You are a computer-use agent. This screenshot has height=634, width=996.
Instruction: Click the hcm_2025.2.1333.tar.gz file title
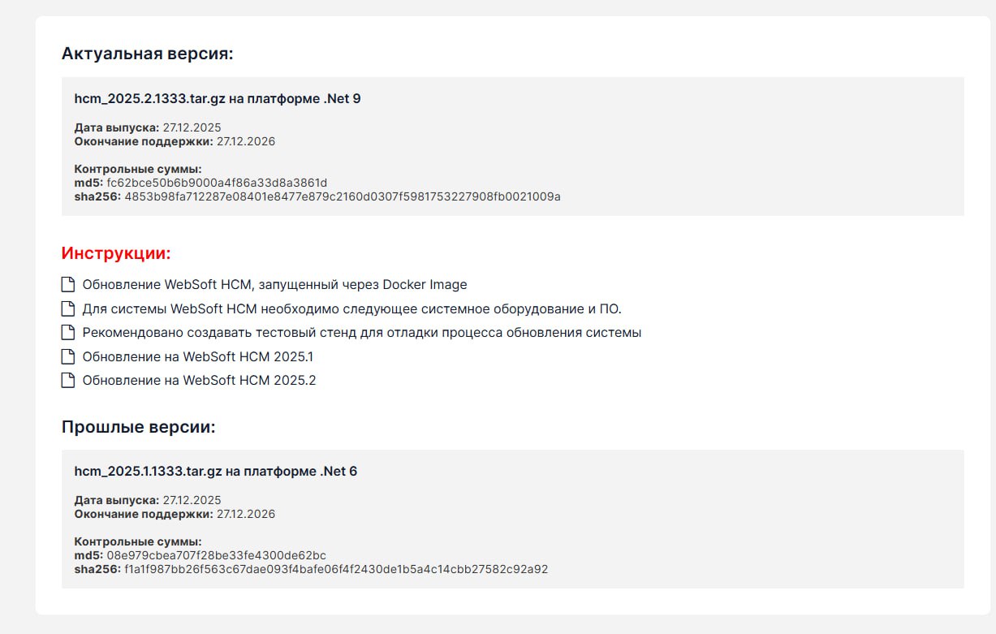[x=218, y=99]
